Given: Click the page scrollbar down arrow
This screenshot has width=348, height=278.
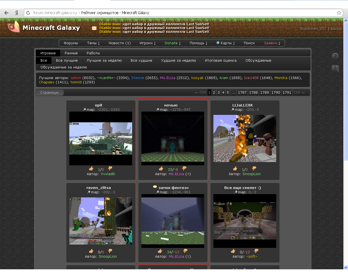Looking at the screenshot, I should (x=346, y=267).
